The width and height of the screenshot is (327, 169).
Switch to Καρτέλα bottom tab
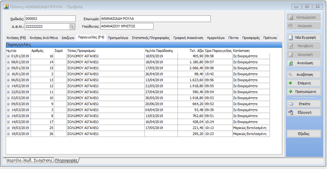14,160
